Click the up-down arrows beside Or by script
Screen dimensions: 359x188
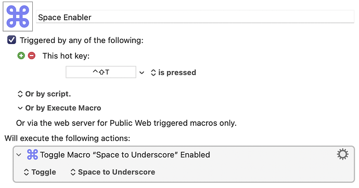(20, 94)
